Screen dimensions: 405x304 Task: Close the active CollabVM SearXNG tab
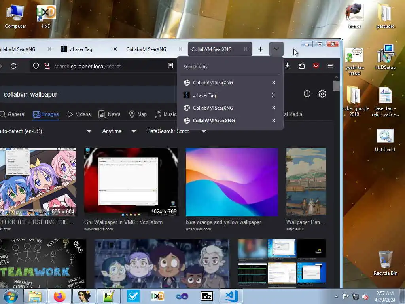tap(245, 49)
